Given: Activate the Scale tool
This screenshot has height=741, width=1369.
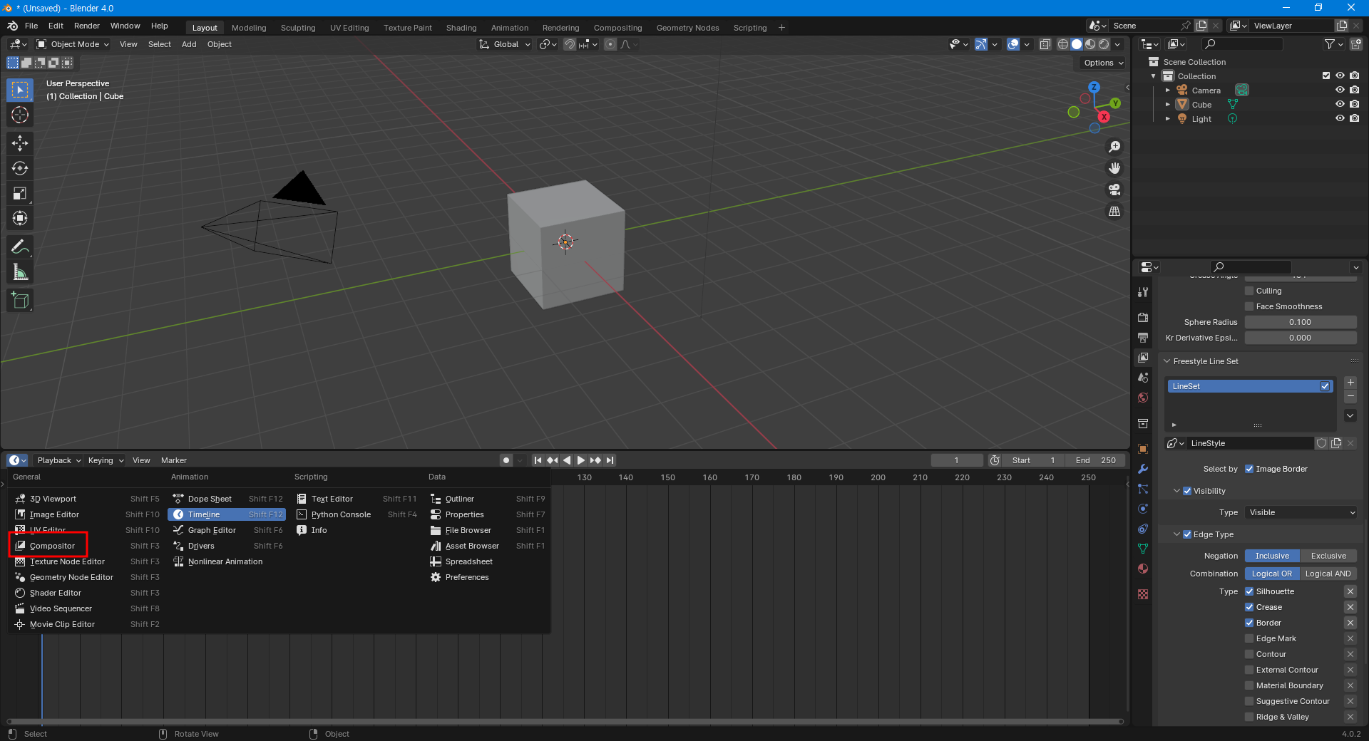Looking at the screenshot, I should 20,193.
